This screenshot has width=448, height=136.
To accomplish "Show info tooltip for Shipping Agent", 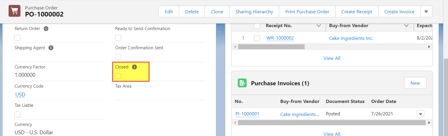I will click(51, 48).
